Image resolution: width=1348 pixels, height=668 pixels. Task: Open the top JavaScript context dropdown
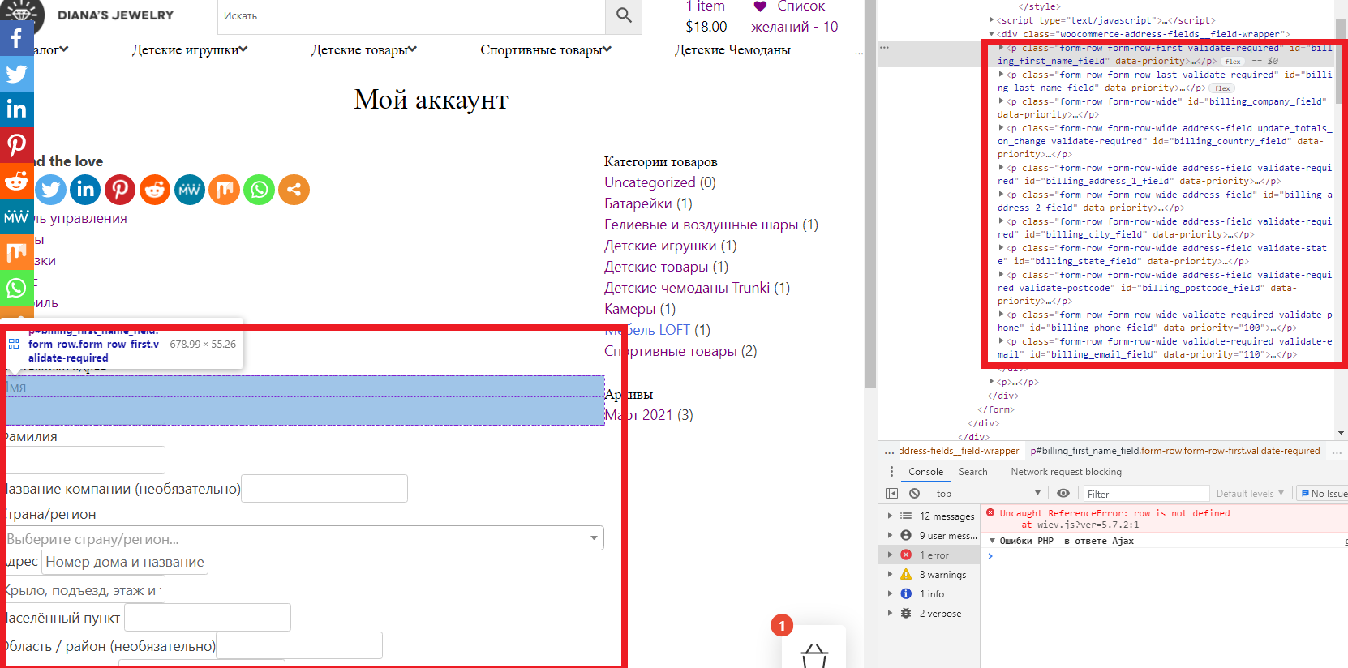988,493
